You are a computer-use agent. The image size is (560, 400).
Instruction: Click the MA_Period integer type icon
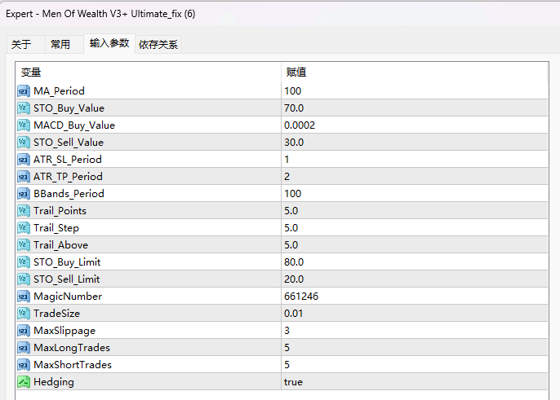point(23,91)
